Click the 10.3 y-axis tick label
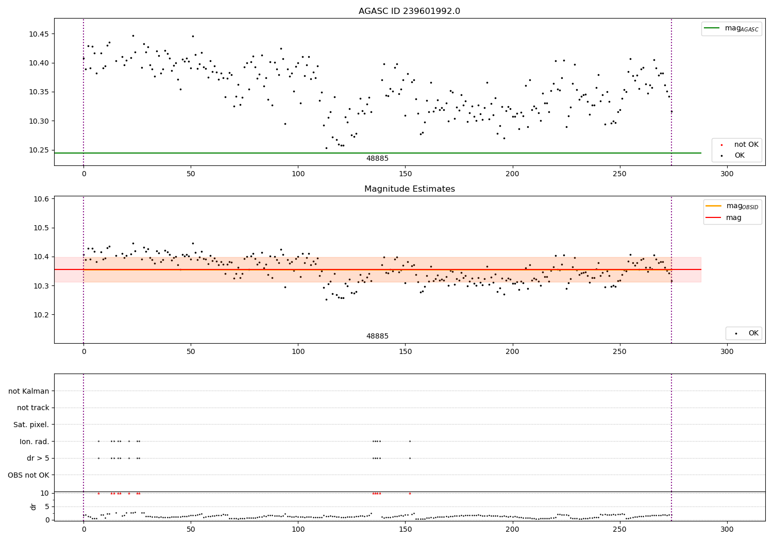This screenshot has width=773, height=541. click(x=41, y=286)
